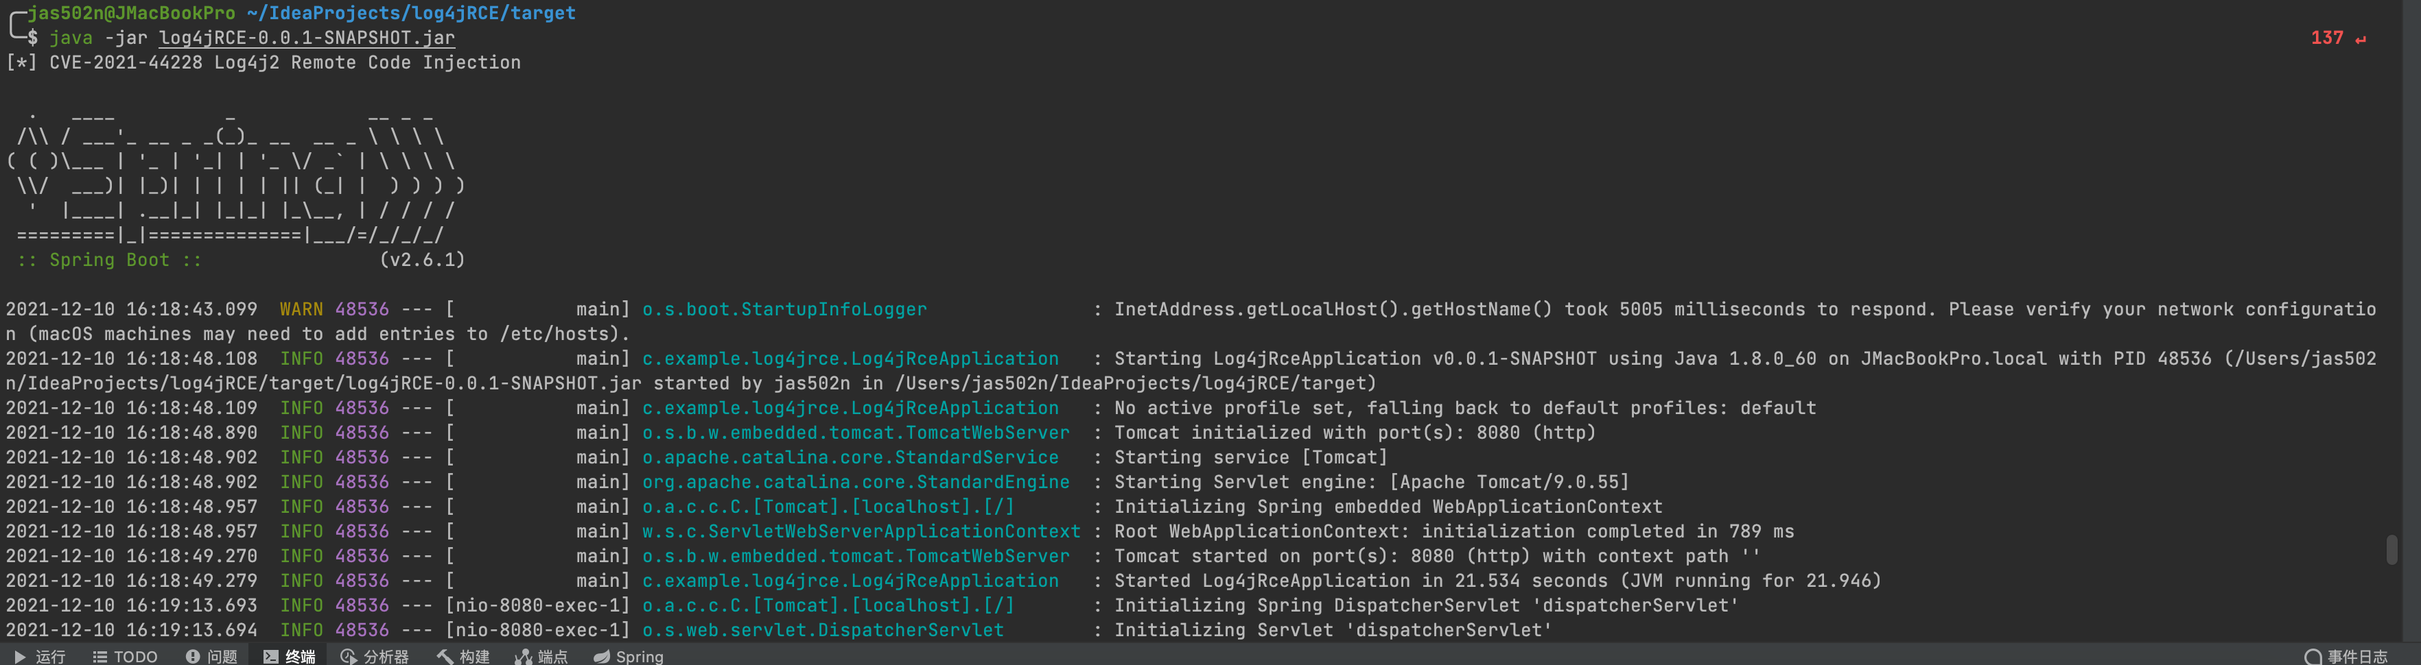Click the terminal vertical scrollbar thumb
This screenshot has width=2421, height=665.
point(2392,549)
